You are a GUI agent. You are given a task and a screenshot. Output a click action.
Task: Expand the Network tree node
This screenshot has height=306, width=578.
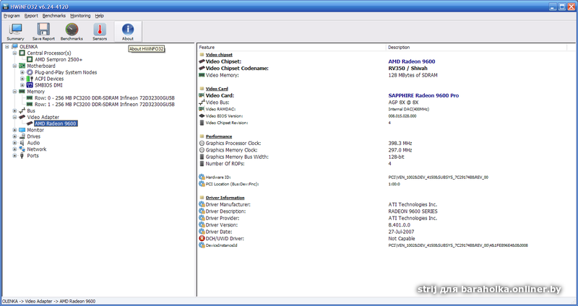point(14,149)
